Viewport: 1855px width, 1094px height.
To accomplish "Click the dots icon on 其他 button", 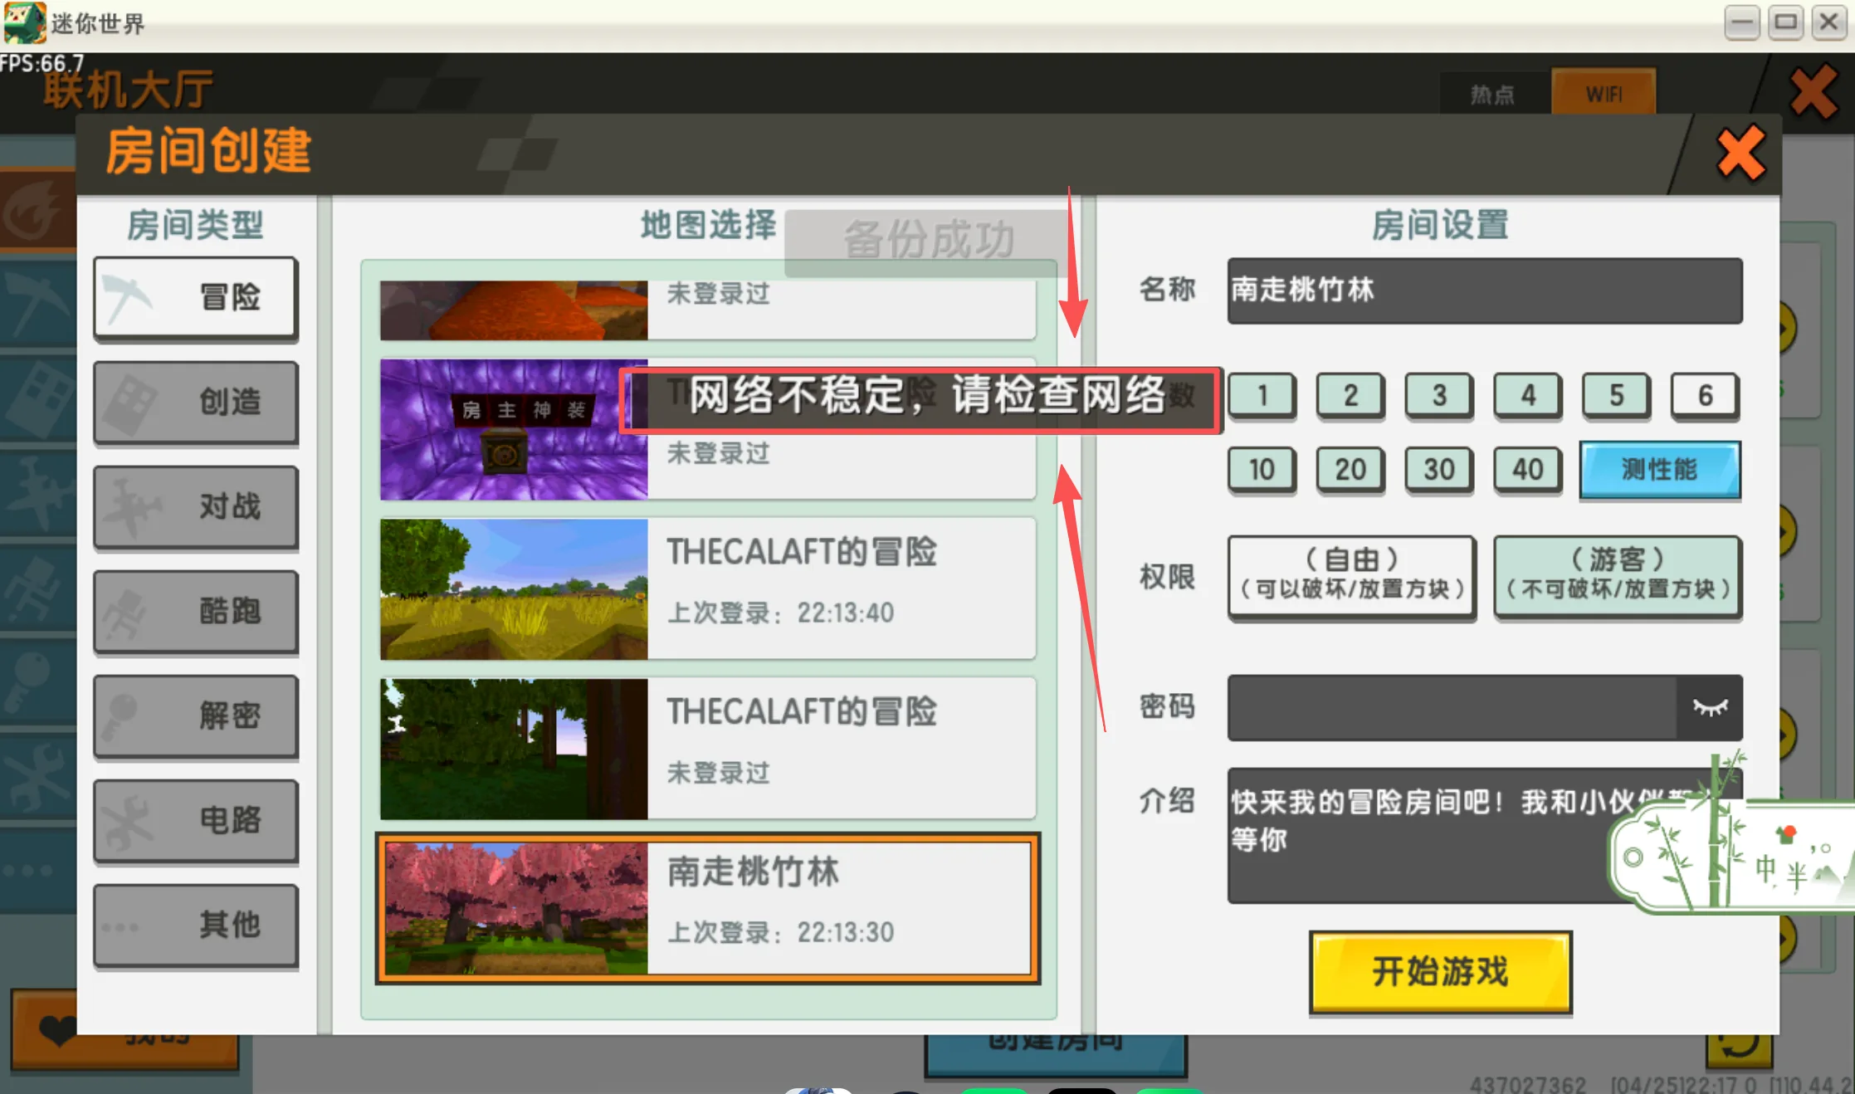I will tap(120, 927).
